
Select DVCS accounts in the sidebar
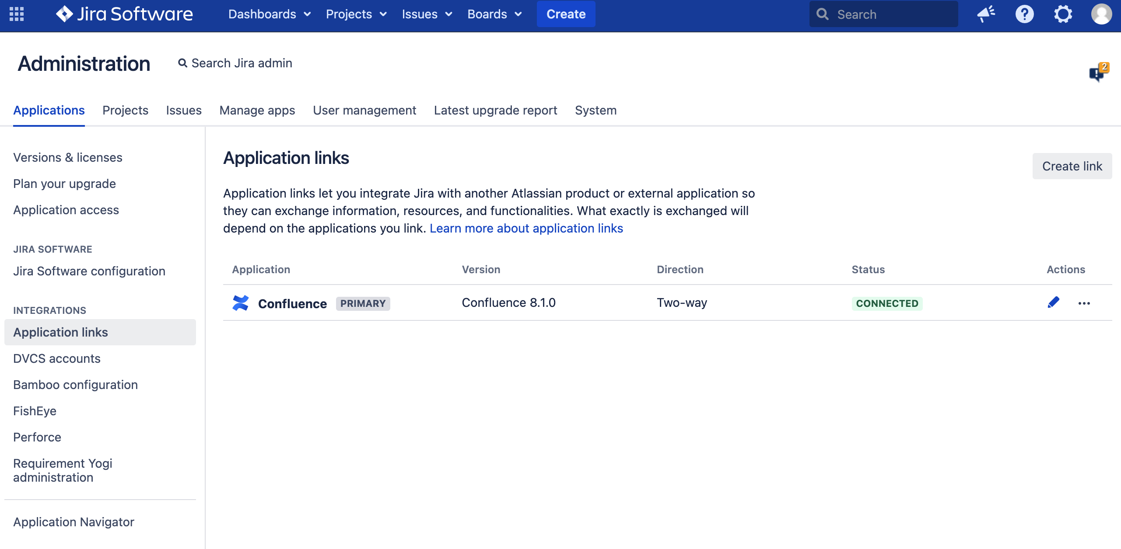click(57, 358)
